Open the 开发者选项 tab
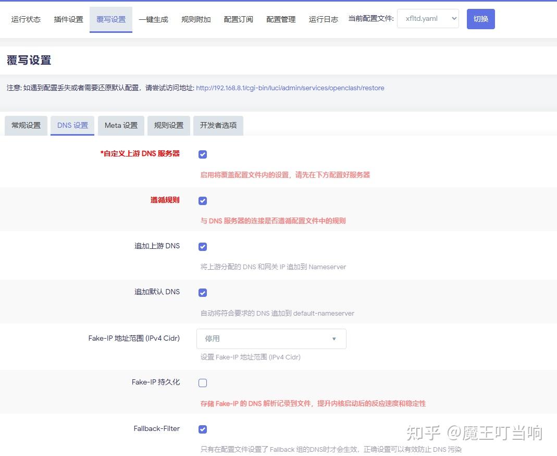 (x=218, y=125)
